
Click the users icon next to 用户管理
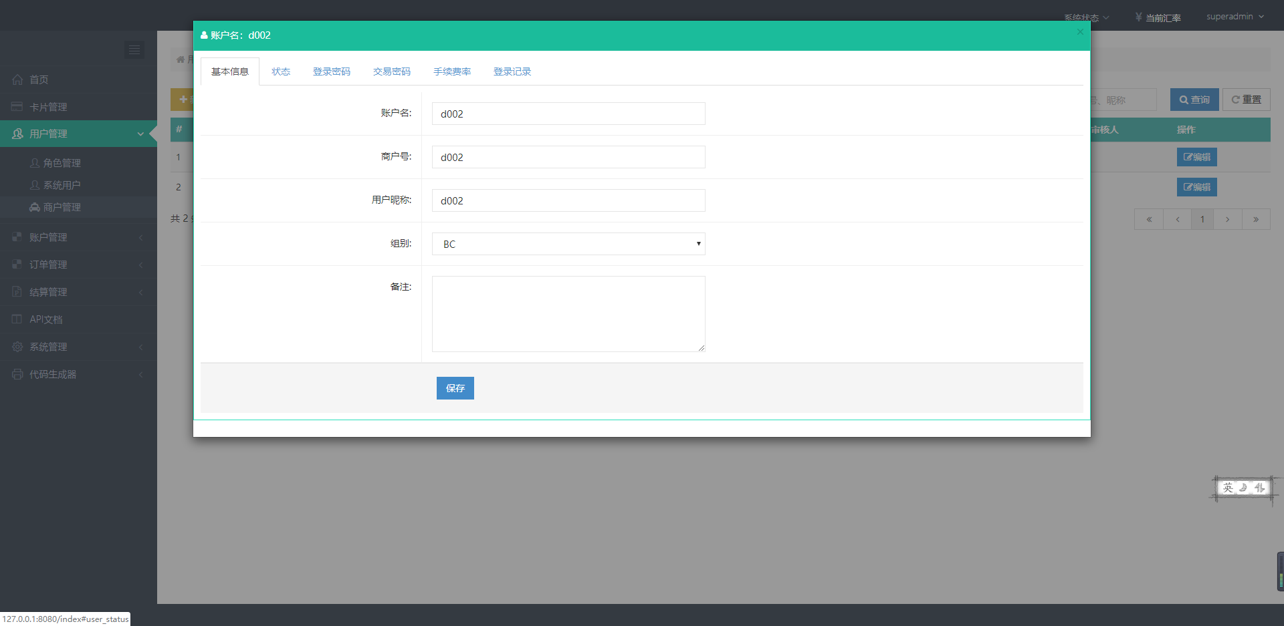(x=17, y=134)
